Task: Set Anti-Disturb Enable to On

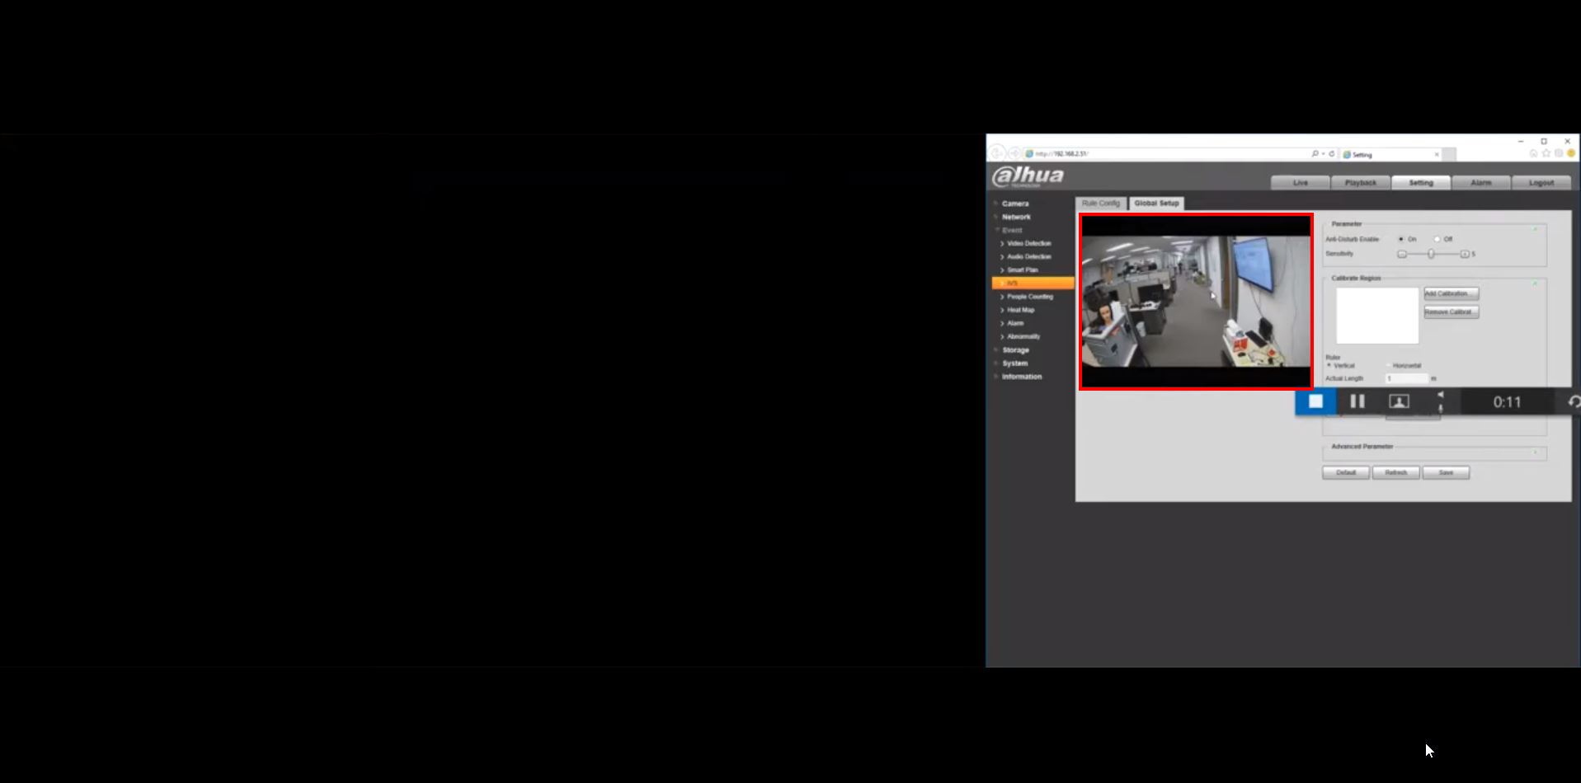Action: (x=1401, y=239)
